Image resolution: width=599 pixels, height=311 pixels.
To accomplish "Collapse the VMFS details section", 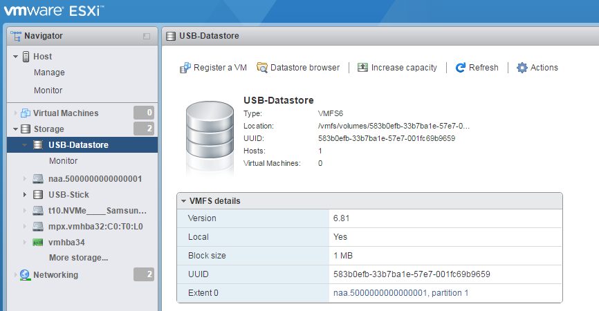I will click(183, 201).
